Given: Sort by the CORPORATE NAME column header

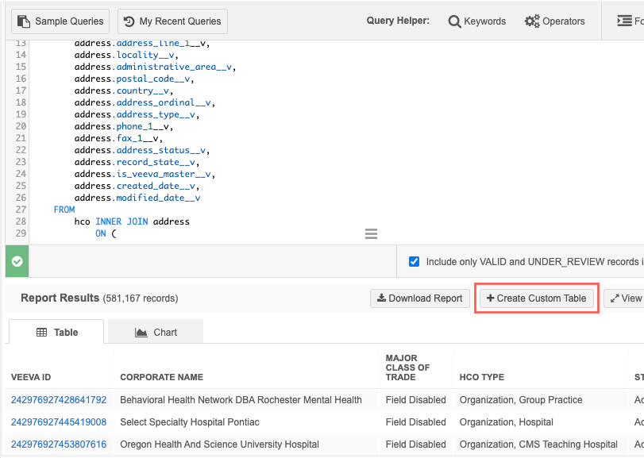Looking at the screenshot, I should click(161, 377).
